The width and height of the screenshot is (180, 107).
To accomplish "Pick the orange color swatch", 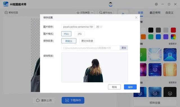I will [143, 37].
